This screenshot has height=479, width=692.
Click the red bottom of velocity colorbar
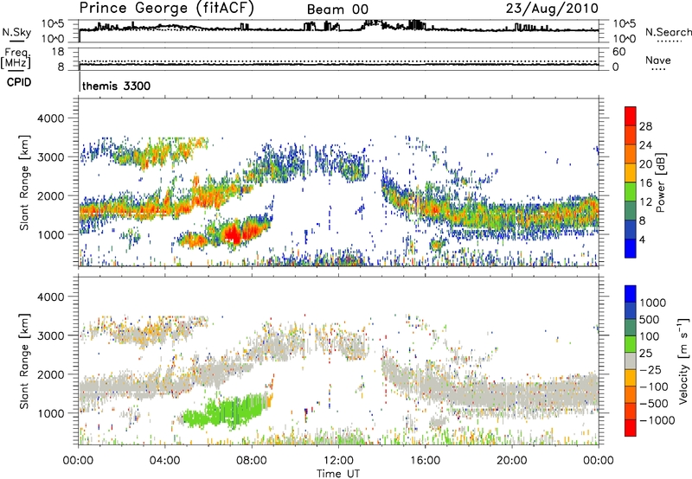(x=631, y=428)
